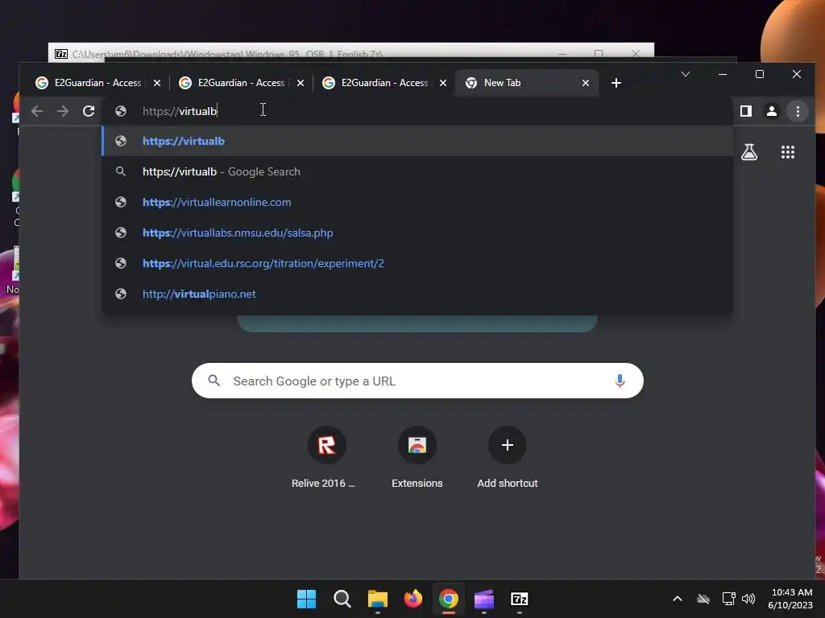The width and height of the screenshot is (825, 618).
Task: Open the virtuallabs.nmsu.edu salsa suggestion
Action: click(x=417, y=233)
